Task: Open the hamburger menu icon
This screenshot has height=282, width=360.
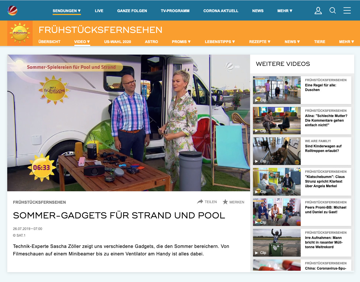Action: tap(347, 11)
